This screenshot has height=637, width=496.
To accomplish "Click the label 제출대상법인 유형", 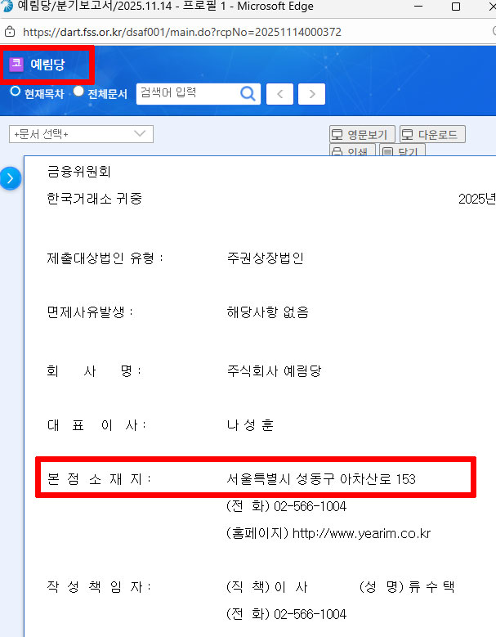I will 105,258.
